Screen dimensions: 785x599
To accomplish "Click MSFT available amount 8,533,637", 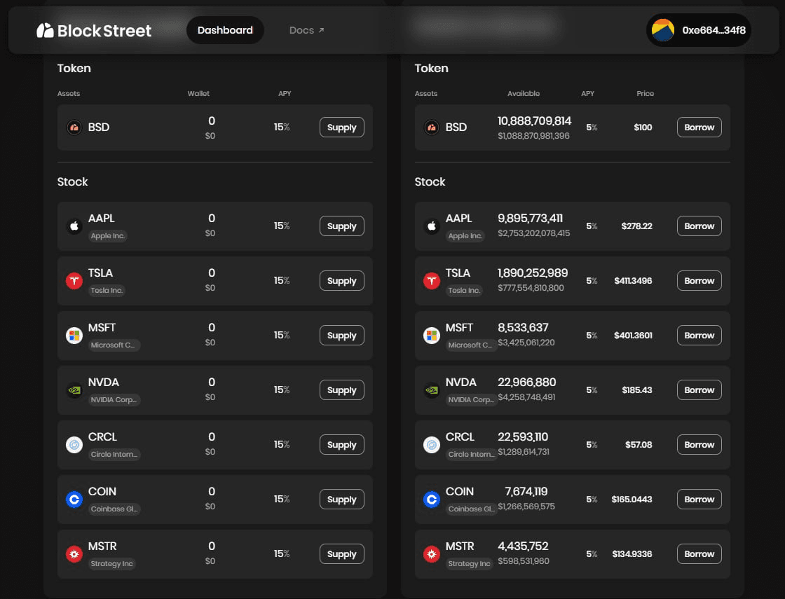I will click(523, 328).
